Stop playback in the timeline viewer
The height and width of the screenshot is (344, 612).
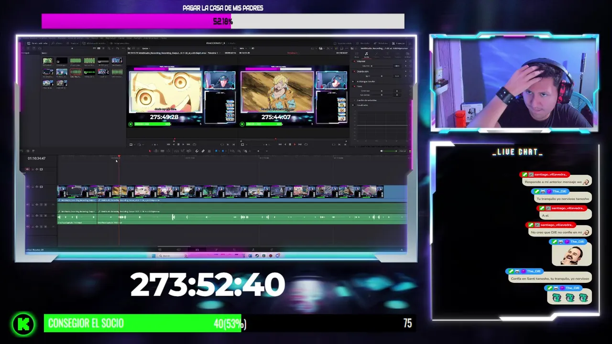tap(290, 144)
